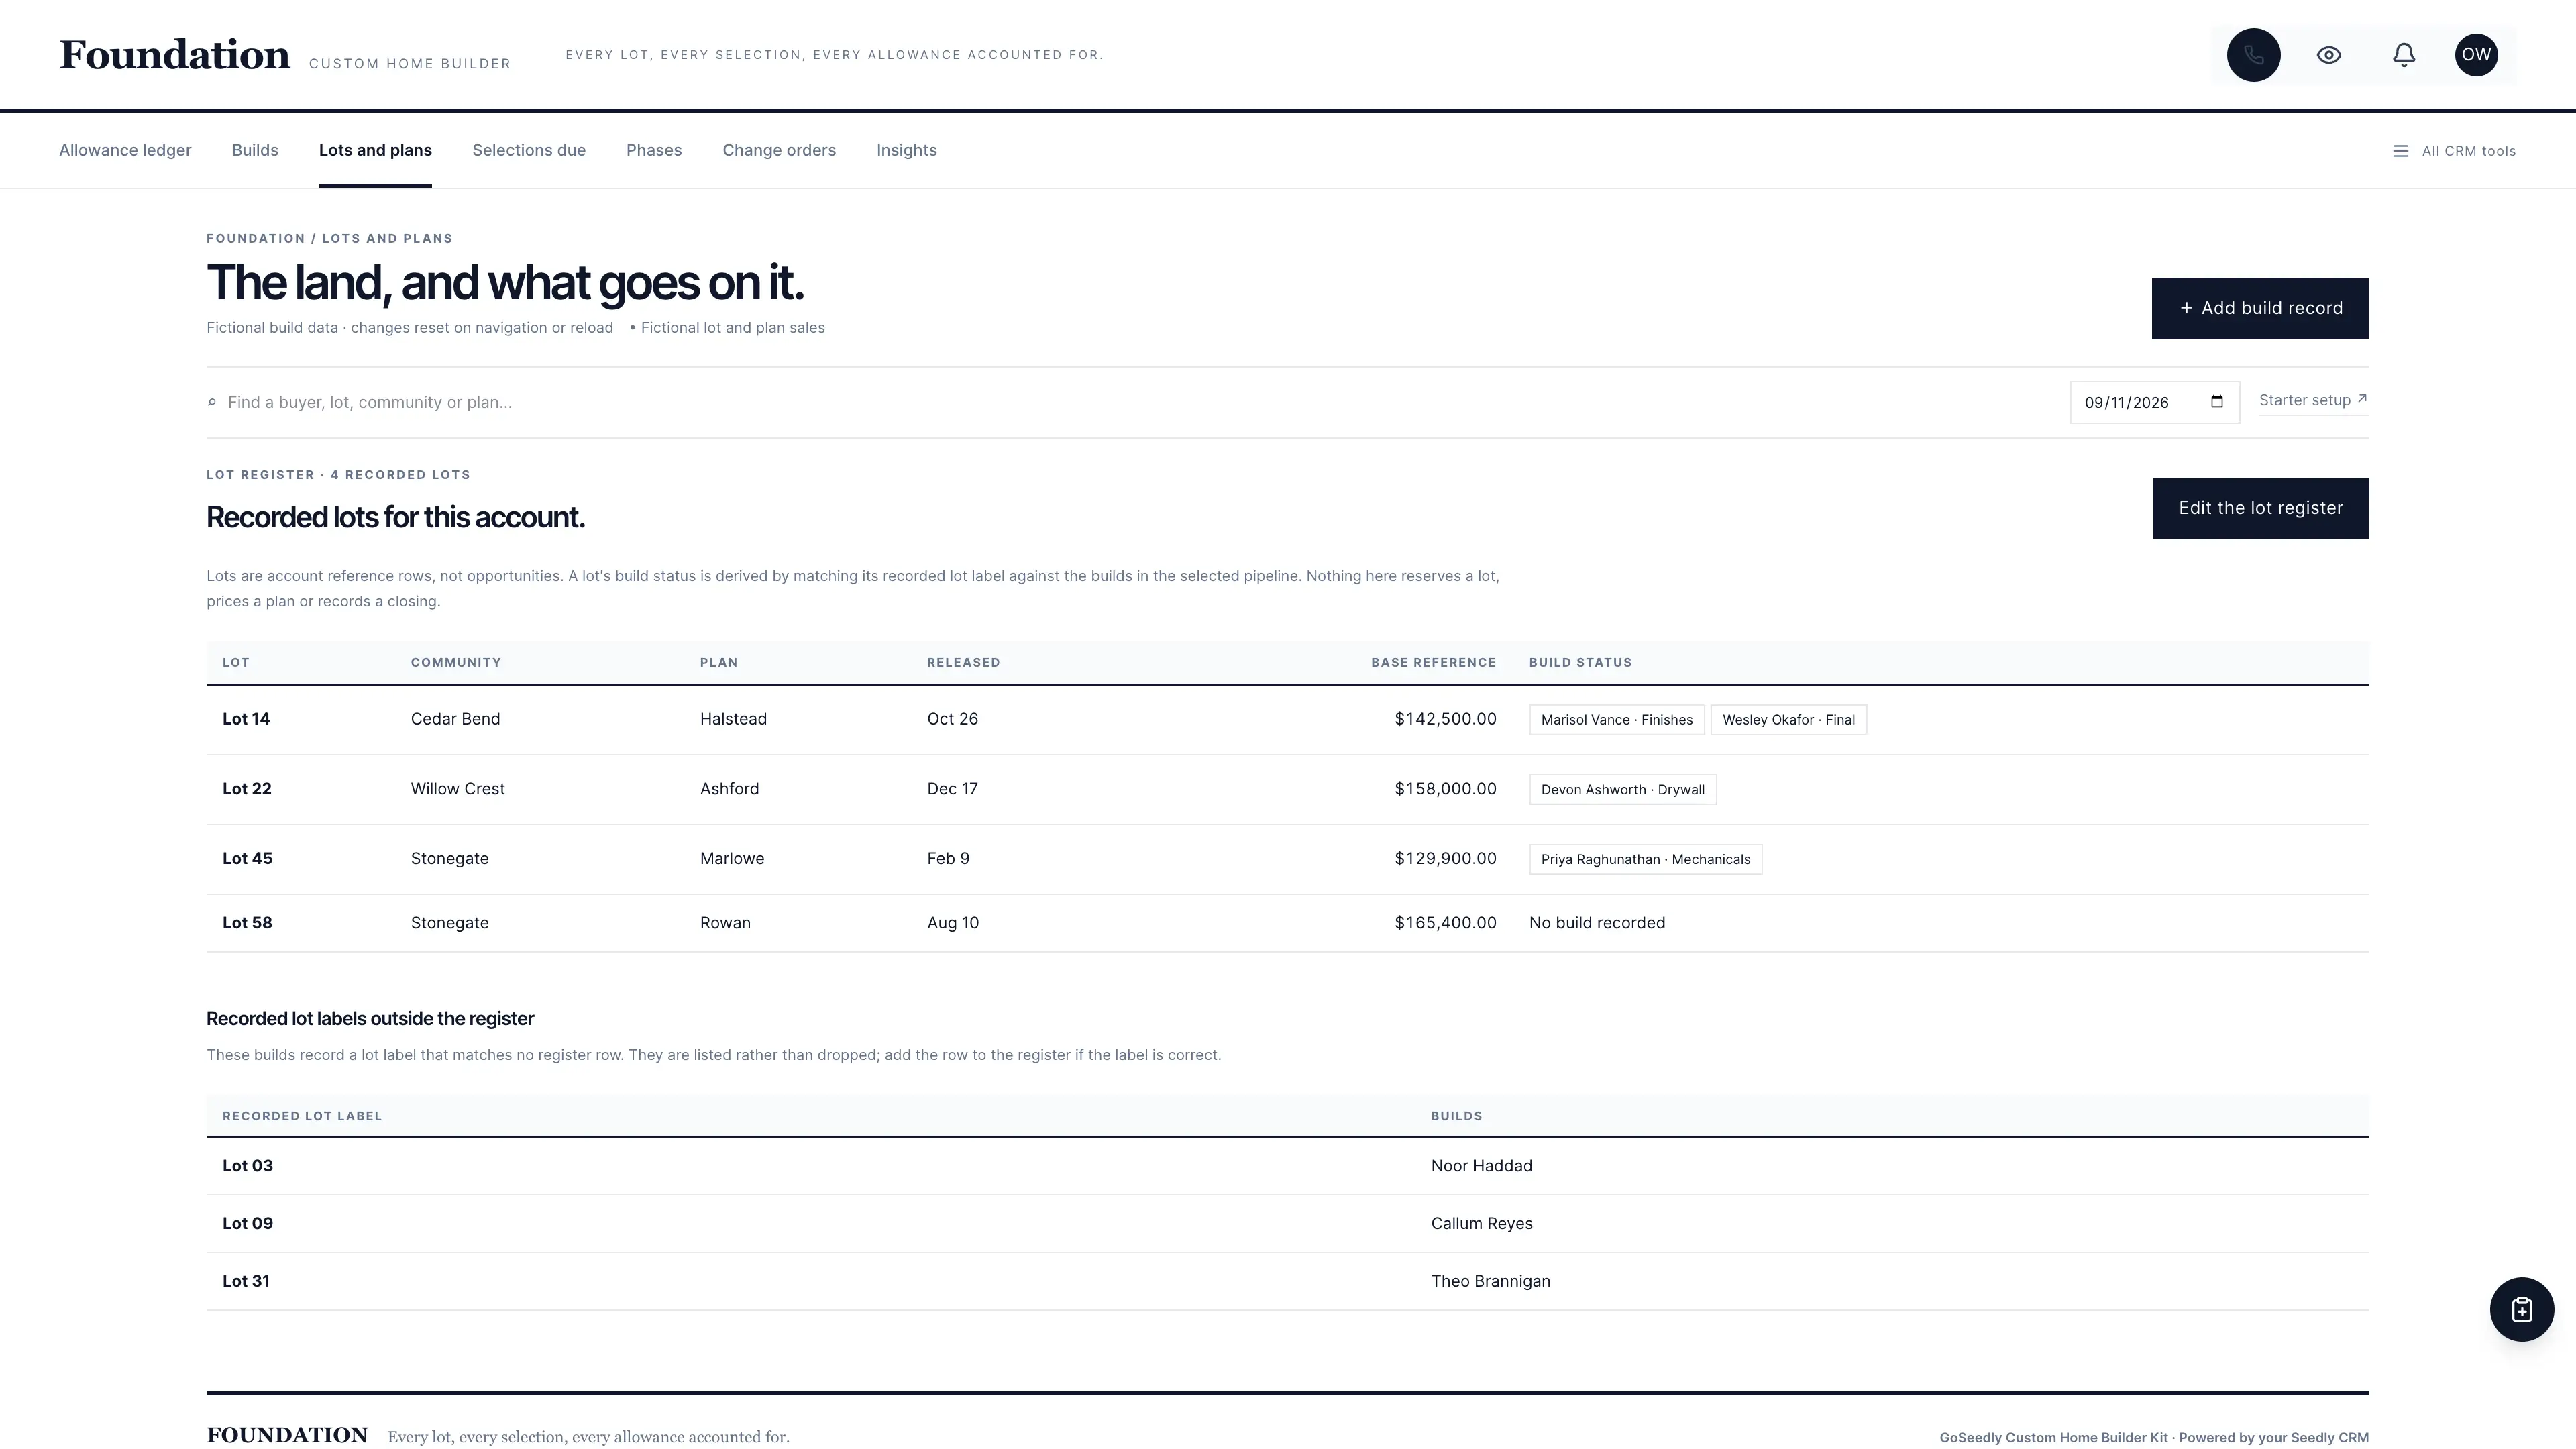
Task: Click the $142,500.00 base reference
Action: 1445,719
